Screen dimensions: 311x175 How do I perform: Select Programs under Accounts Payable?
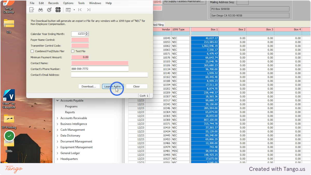click(x=71, y=106)
